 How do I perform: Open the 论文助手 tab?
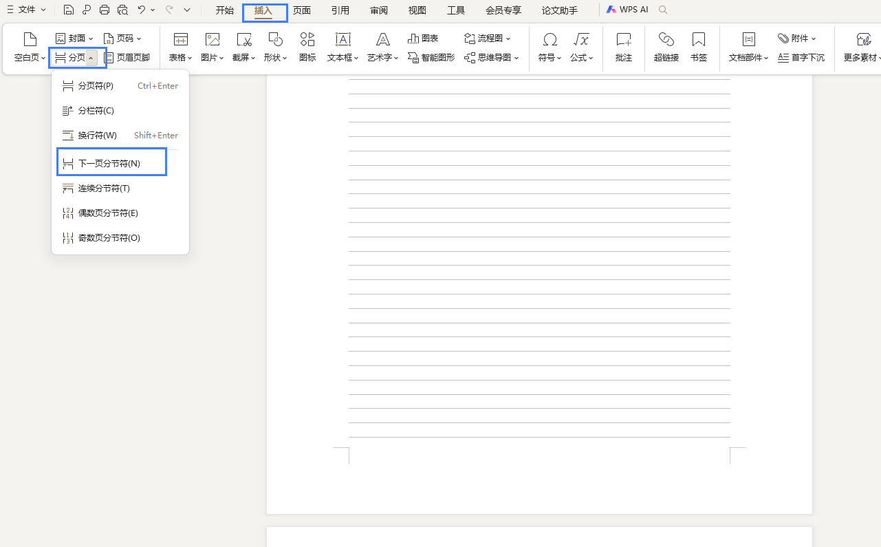pyautogui.click(x=560, y=10)
